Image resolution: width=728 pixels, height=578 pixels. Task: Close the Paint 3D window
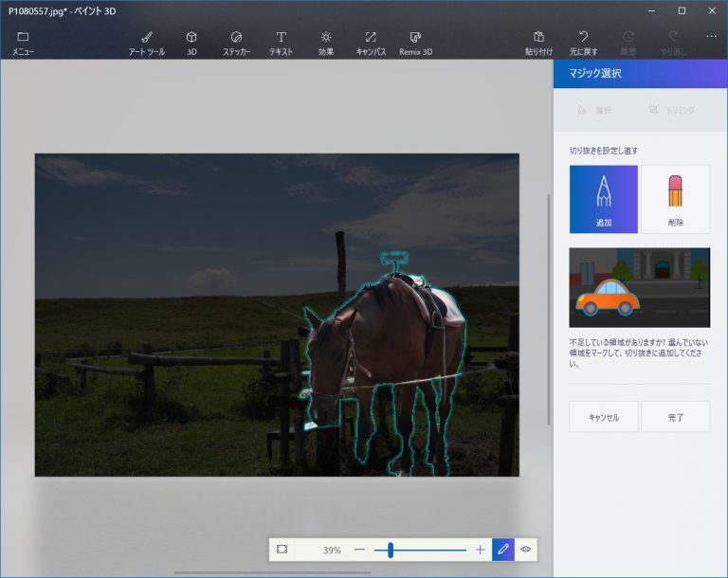tap(712, 10)
